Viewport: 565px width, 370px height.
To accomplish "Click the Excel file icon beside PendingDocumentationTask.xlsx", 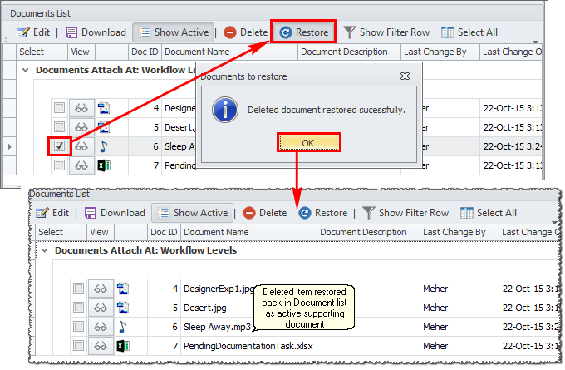I will coord(123,345).
